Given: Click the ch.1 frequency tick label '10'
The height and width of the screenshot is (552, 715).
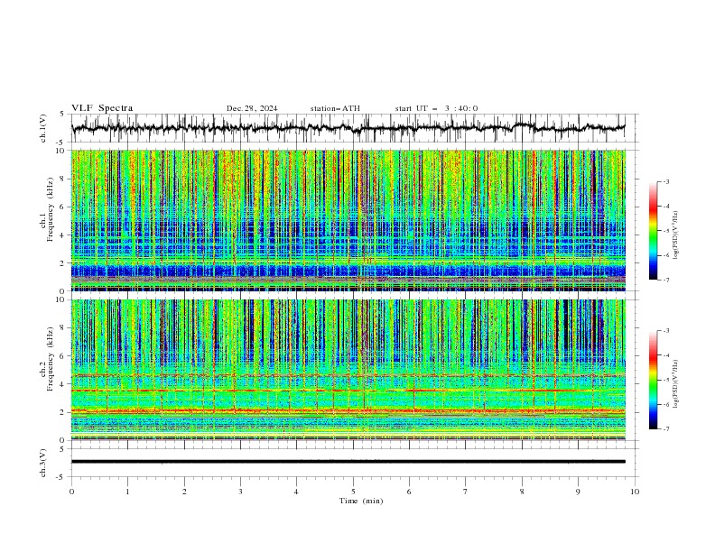Looking at the screenshot, I should (x=63, y=151).
